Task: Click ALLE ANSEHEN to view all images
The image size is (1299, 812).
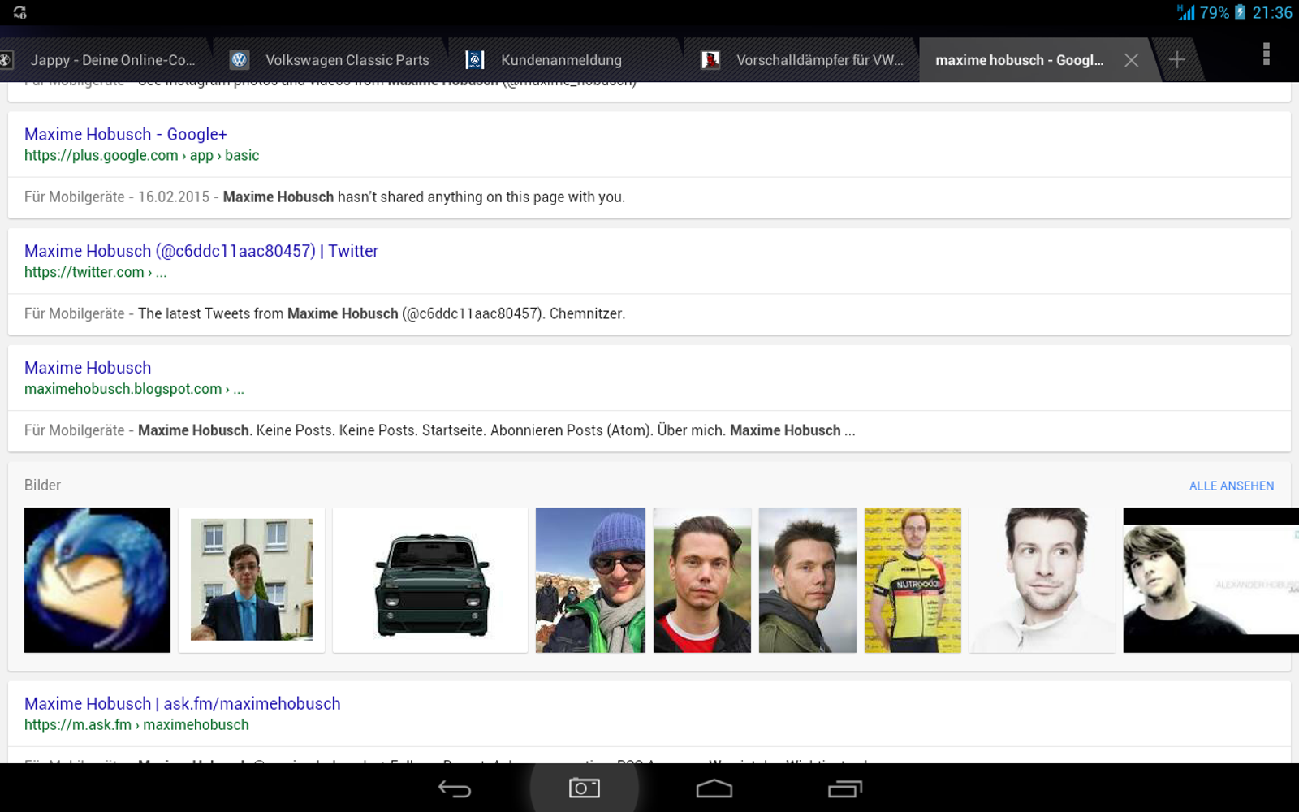Action: tap(1231, 486)
